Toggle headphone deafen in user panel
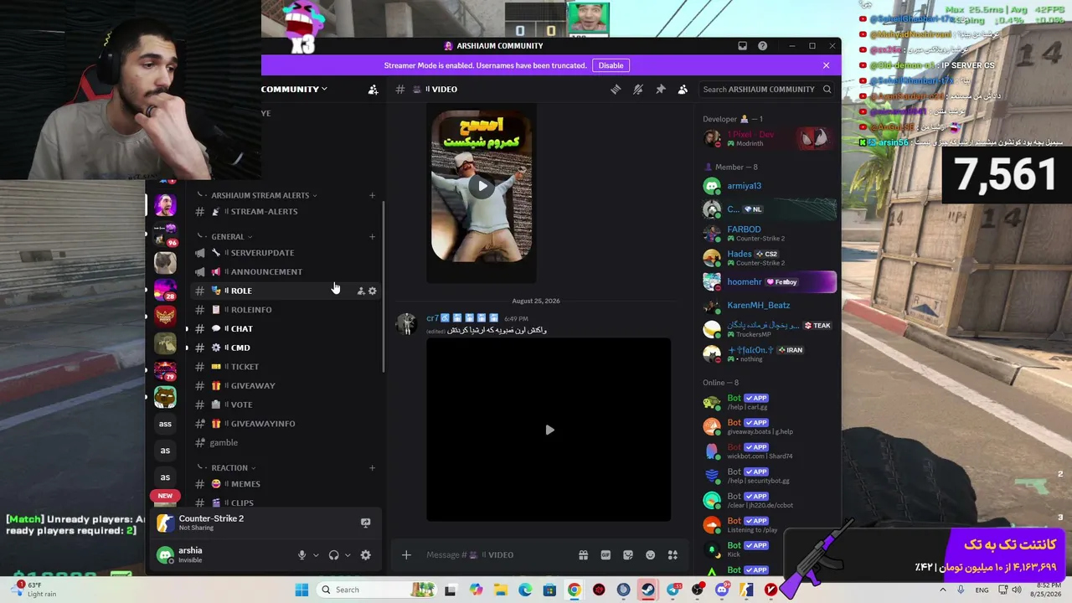 (x=334, y=554)
